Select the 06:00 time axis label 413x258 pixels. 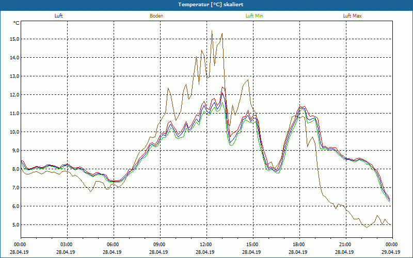coord(113,245)
